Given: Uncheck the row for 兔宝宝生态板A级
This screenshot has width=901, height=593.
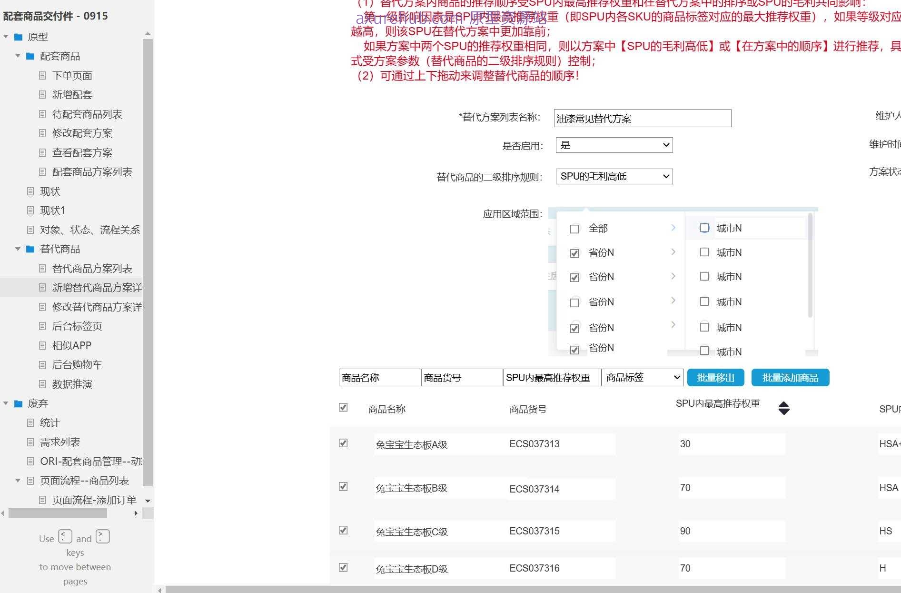Looking at the screenshot, I should point(343,443).
